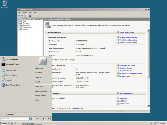Open Command Prompt from the Start menu
The height and width of the screenshot is (125, 167).
pyautogui.click(x=13, y=64)
